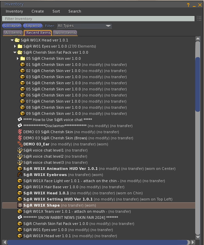Click the skin icon for DEMO 03 S@R Cherish Skin
Viewport: 204px width, 245px height.
20,132
